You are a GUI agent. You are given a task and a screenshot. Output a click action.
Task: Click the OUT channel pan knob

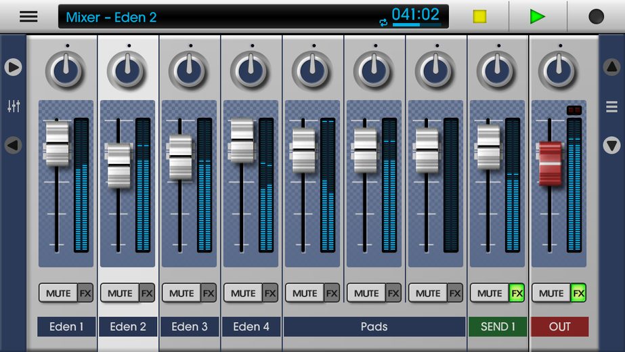(x=559, y=71)
